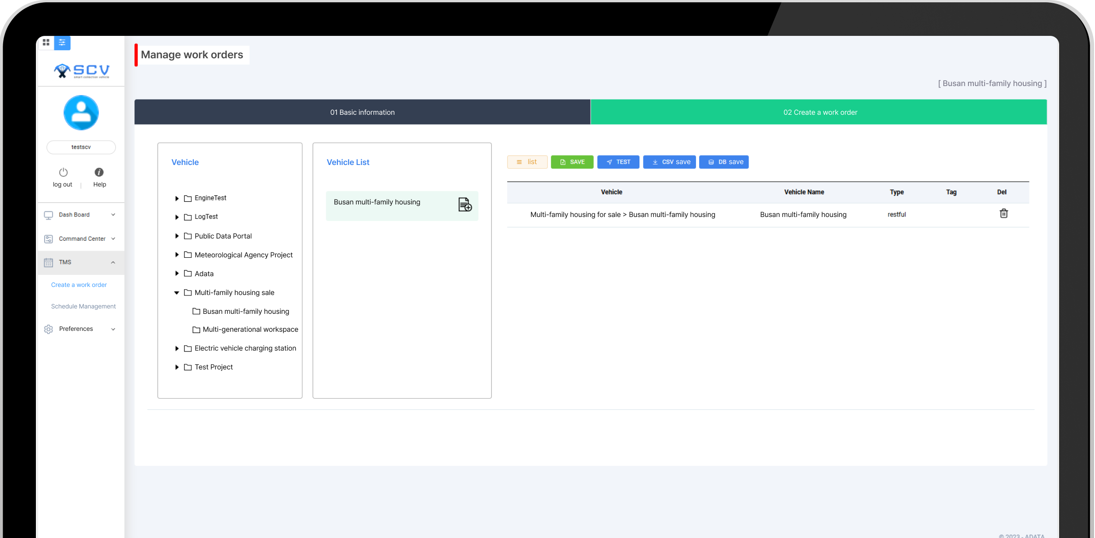Switch to 01 Basic information tab
The image size is (1095, 538).
pyautogui.click(x=363, y=112)
